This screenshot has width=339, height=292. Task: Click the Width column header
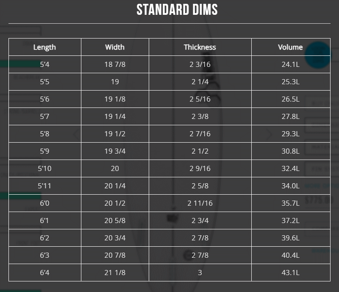click(115, 47)
